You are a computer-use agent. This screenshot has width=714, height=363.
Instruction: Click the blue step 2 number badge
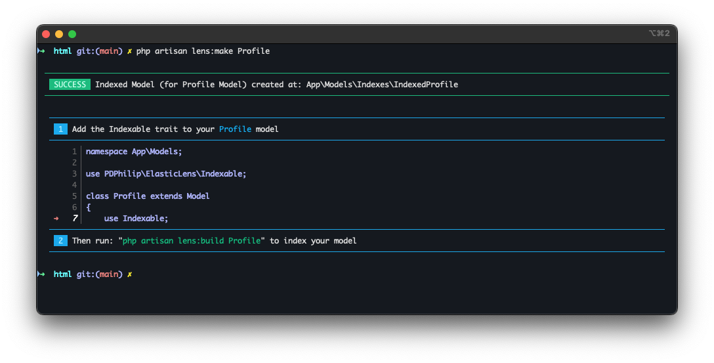[x=60, y=241]
